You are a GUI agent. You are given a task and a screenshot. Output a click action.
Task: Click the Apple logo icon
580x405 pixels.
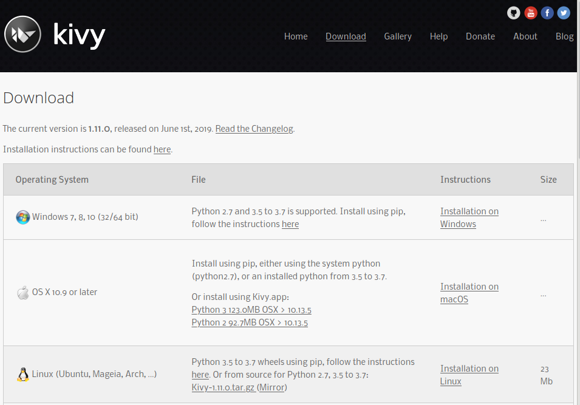23,293
